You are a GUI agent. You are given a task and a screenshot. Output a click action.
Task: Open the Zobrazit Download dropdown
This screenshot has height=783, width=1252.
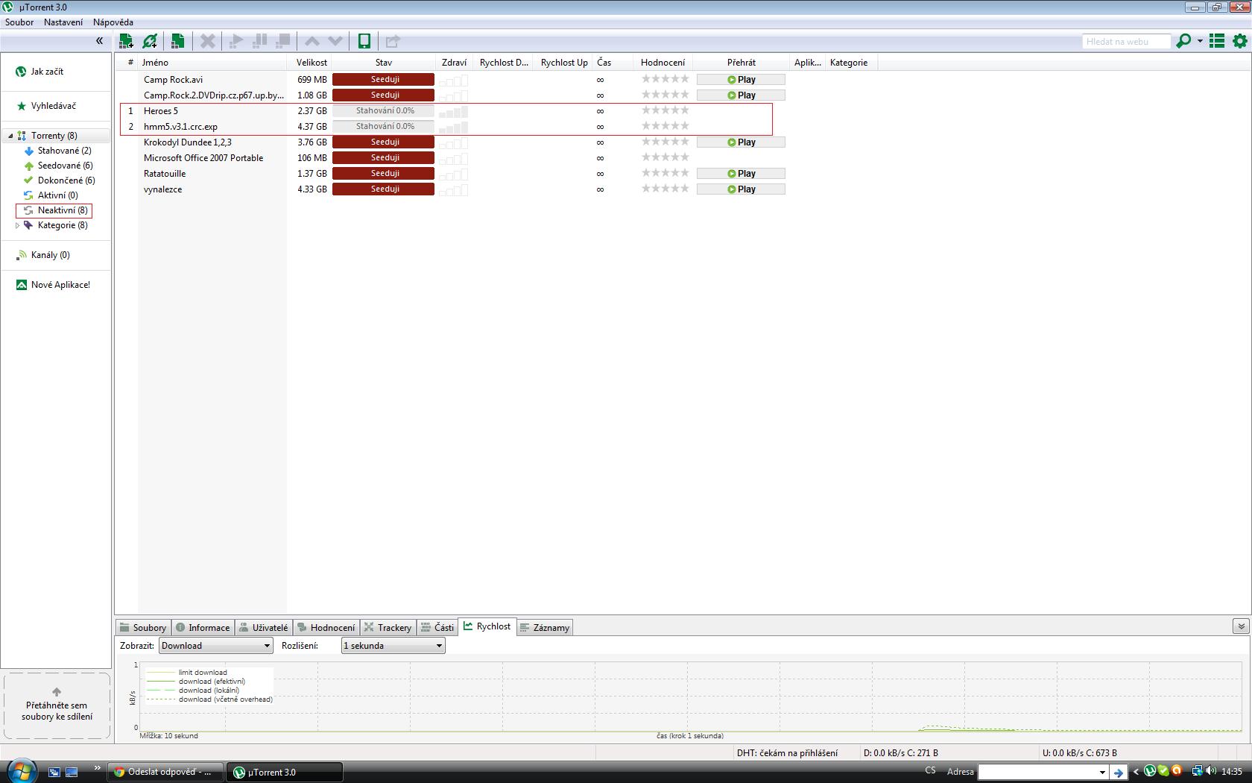(x=215, y=646)
